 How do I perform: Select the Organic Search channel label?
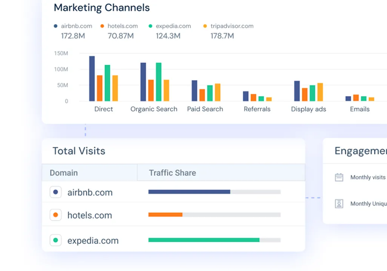(154, 109)
